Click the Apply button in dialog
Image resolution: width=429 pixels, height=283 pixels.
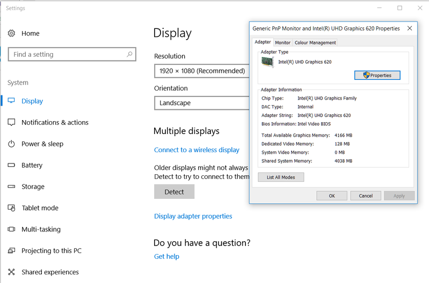(x=399, y=196)
